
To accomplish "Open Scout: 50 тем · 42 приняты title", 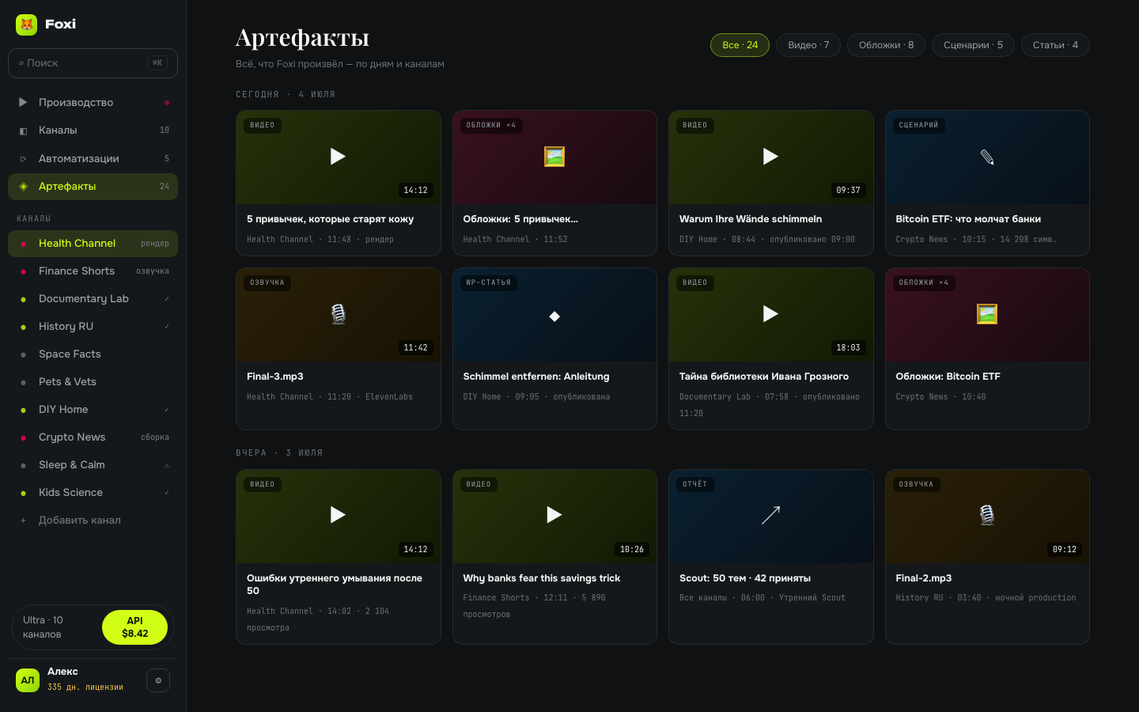I will 745,578.
